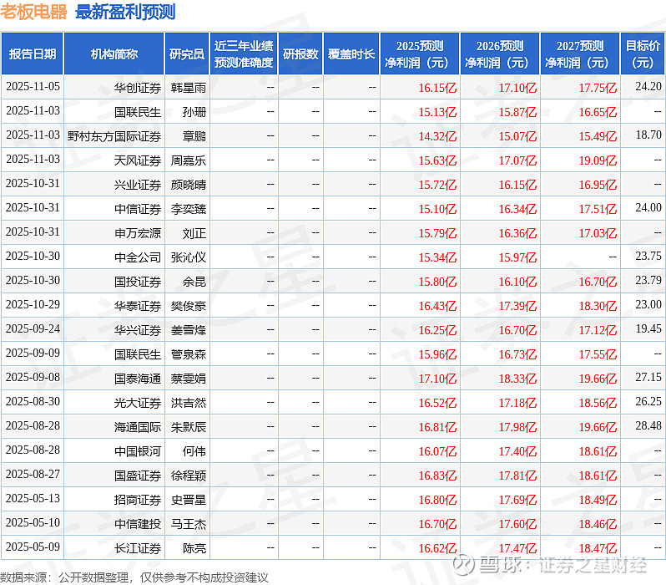Click the 覆盖时长 column header
The width and height of the screenshot is (666, 585).
coord(351,54)
